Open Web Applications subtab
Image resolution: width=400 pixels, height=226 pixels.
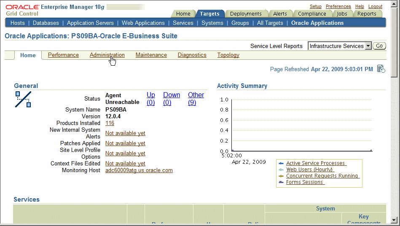(143, 23)
